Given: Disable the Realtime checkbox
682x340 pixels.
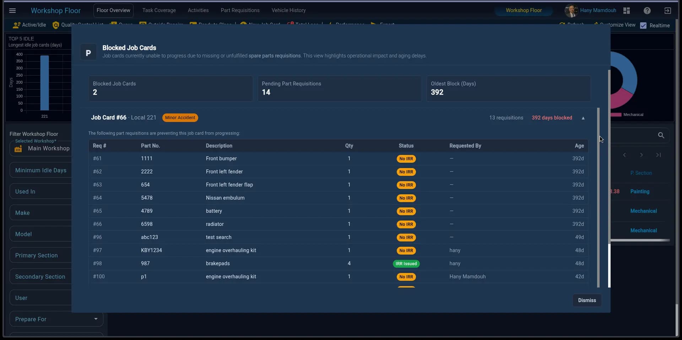Looking at the screenshot, I should pos(644,25).
